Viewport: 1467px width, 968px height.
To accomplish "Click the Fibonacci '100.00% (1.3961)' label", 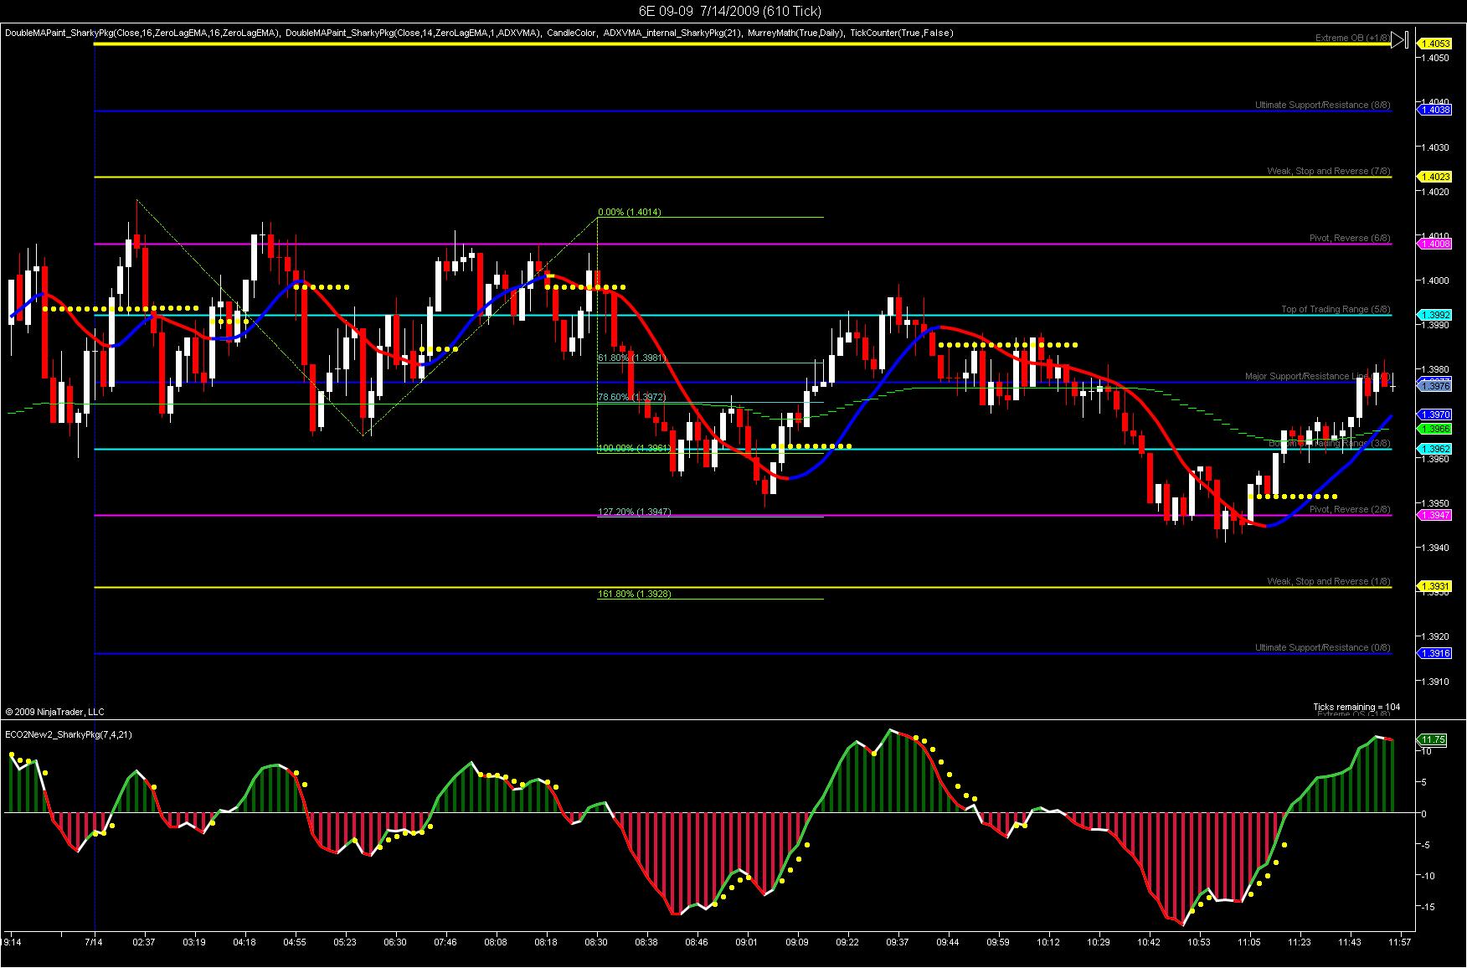I will point(635,448).
